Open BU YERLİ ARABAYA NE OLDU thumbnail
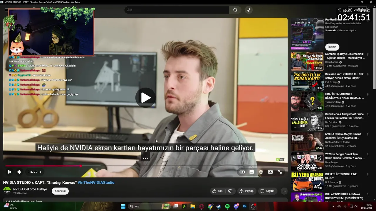Screen dimensions: 376x211 [307, 181]
